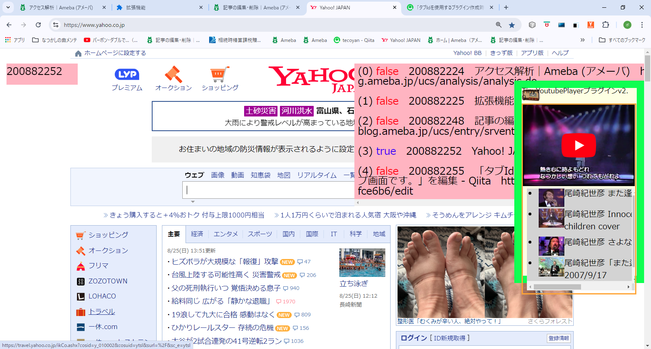Select the 科学 news tab
The height and width of the screenshot is (349, 651).
point(356,234)
